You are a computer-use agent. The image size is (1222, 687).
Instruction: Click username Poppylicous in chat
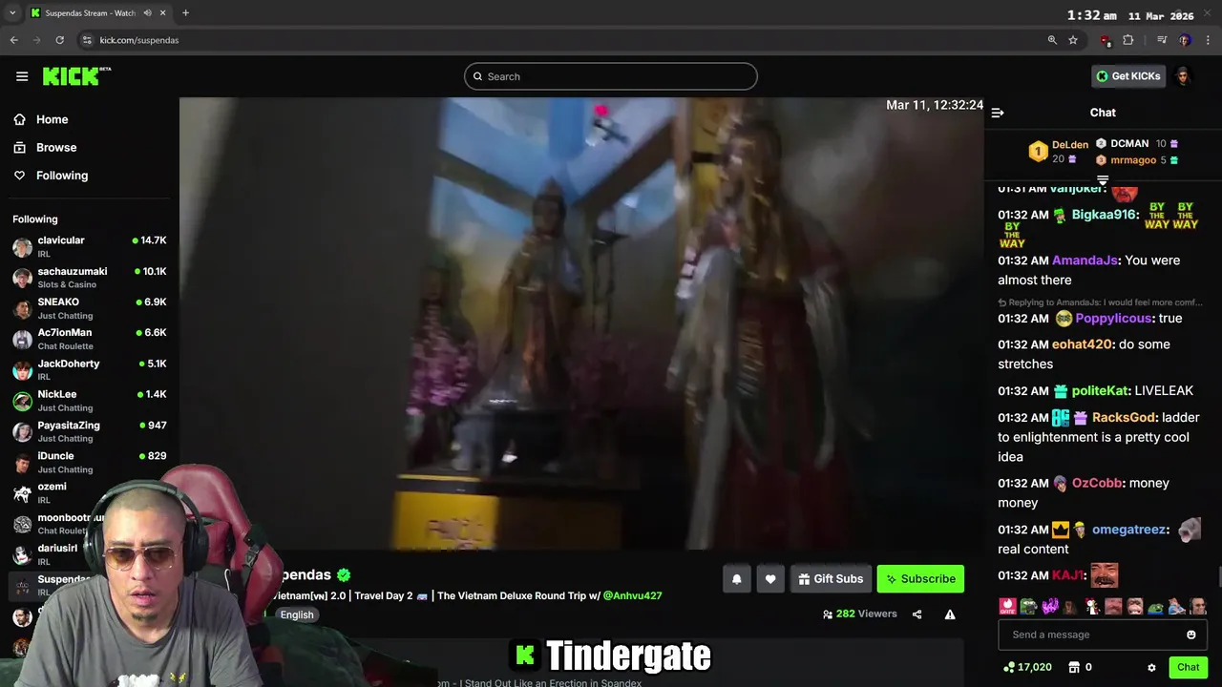click(1114, 319)
